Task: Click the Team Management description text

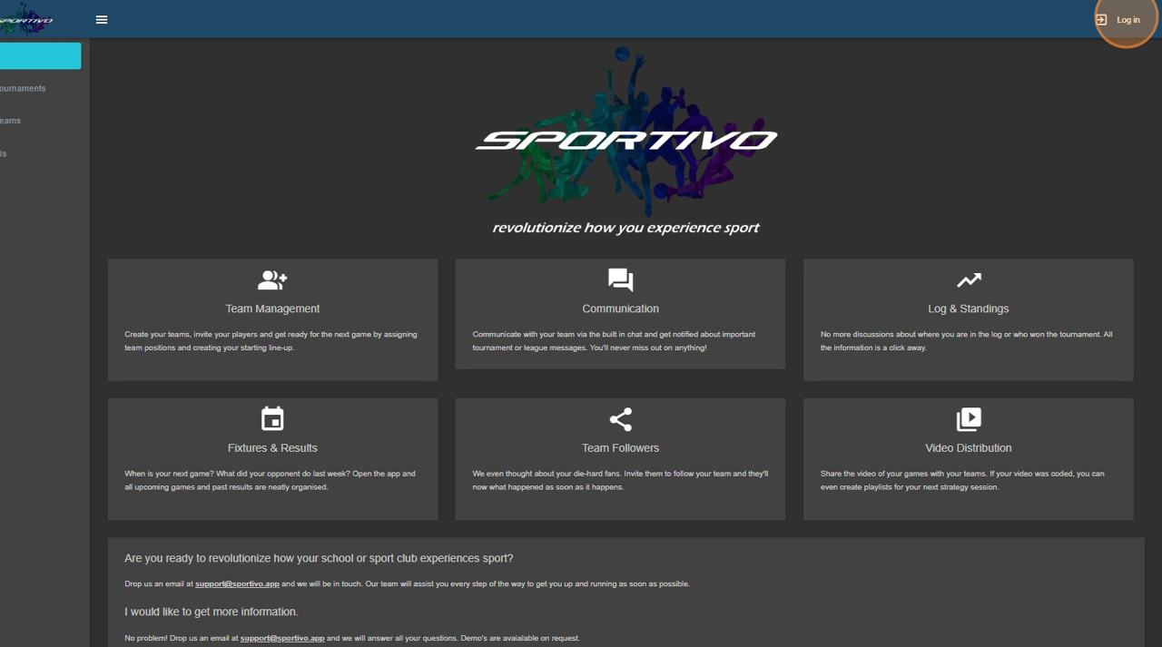Action: coord(271,341)
